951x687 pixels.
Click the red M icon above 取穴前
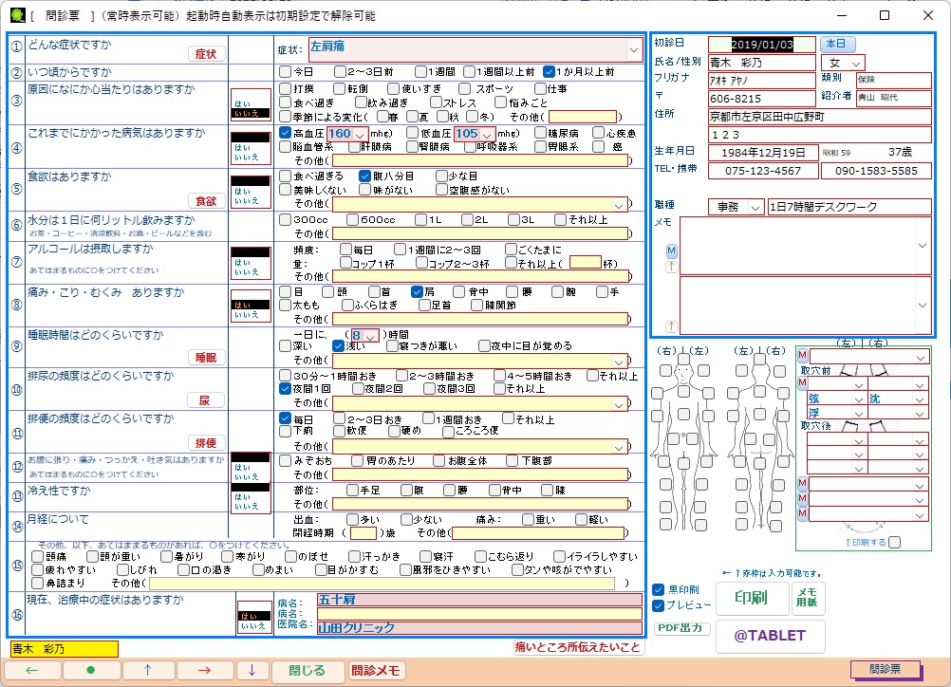[x=802, y=355]
